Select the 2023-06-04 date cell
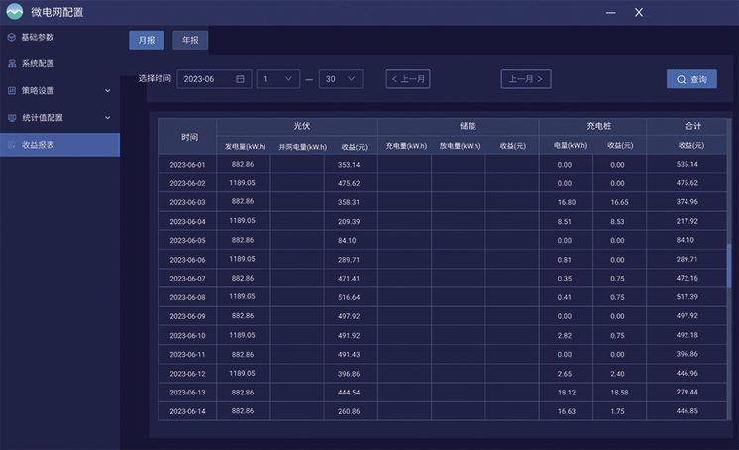Image resolution: width=739 pixels, height=450 pixels. pos(187,221)
